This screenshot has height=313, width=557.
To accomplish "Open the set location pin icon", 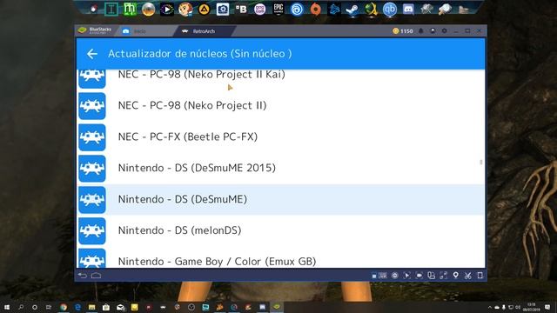I will tap(456, 276).
